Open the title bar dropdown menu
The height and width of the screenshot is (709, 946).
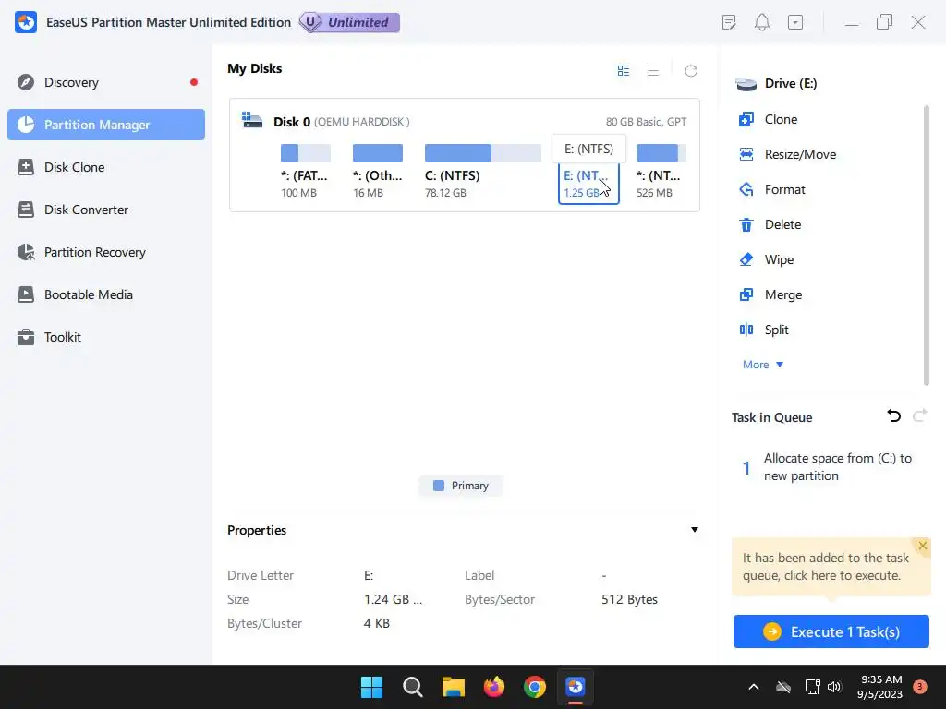(795, 23)
